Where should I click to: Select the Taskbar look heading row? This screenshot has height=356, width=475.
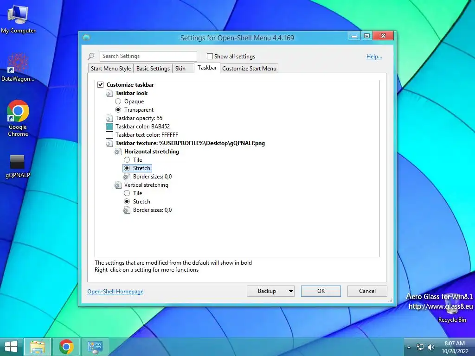(131, 93)
